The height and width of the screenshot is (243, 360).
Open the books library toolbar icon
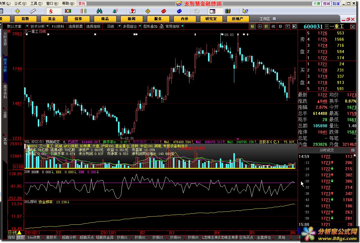point(228,11)
